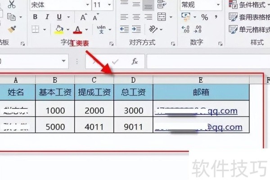Click Decrease Decimal icon
270x180 pixels.
(x=198, y=29)
